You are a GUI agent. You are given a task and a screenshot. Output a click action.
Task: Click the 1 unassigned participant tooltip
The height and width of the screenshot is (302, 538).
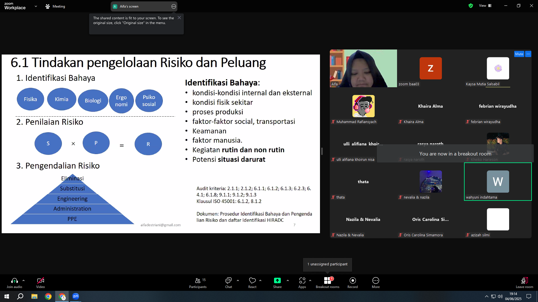pos(327,264)
